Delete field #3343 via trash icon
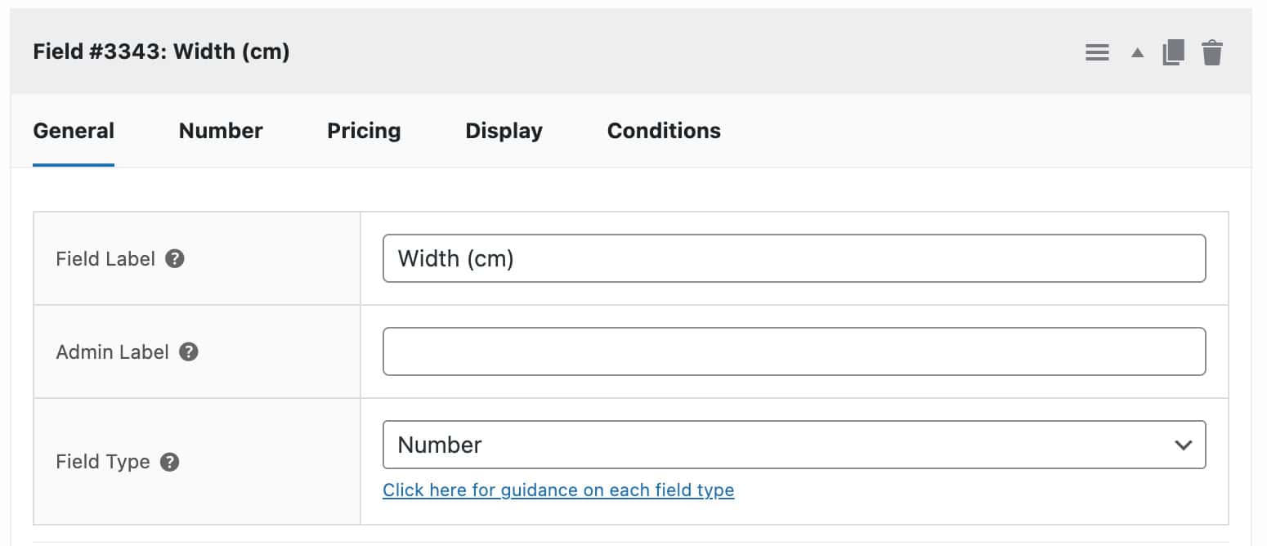1267x546 pixels. (x=1213, y=51)
